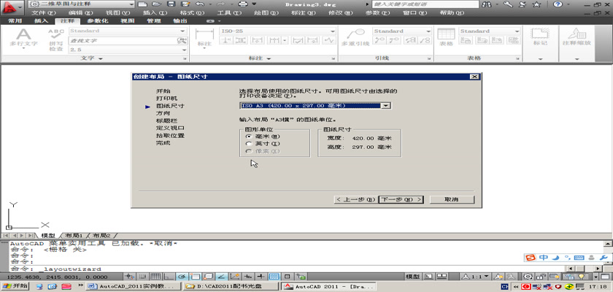The height and width of the screenshot is (292, 613).
Task: Open the 格式 menu in menu bar
Action: point(188,12)
